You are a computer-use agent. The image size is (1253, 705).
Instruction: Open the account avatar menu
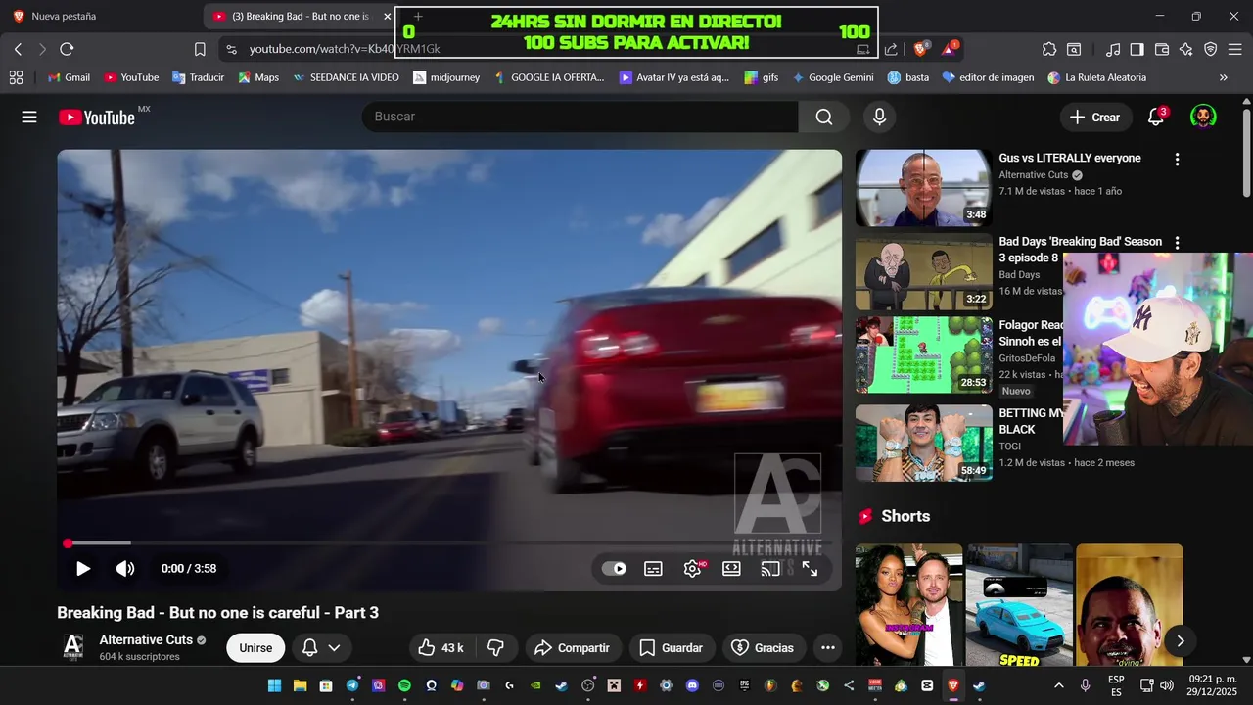coord(1203,117)
